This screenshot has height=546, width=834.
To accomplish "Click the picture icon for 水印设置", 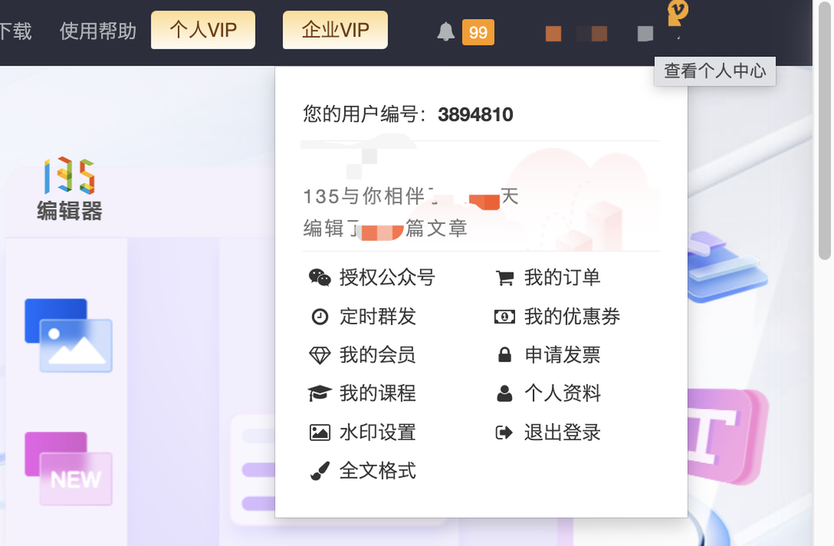I will [320, 432].
